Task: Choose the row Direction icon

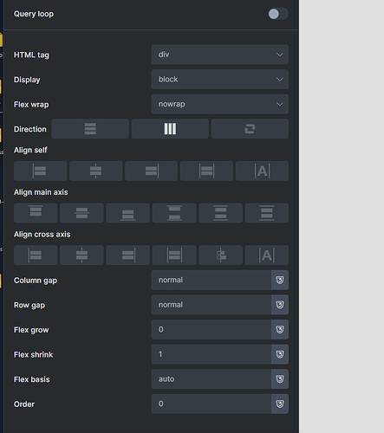Action: (170, 129)
